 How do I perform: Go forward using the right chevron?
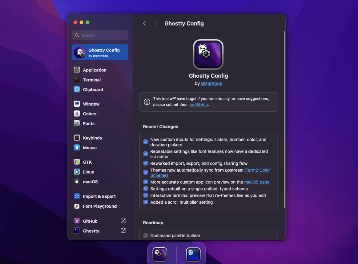156,23
